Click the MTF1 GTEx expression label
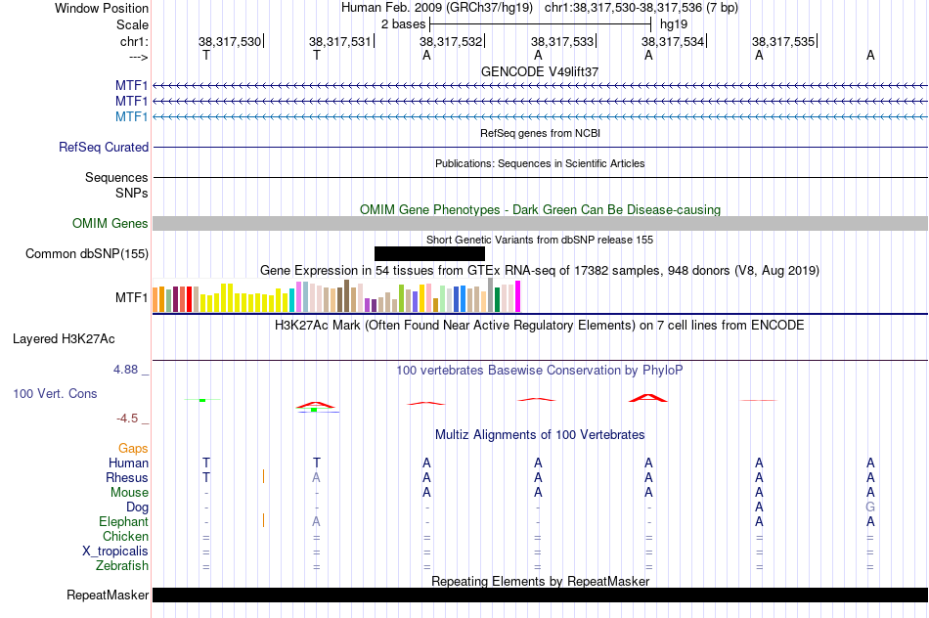929x618 pixels. point(132,297)
